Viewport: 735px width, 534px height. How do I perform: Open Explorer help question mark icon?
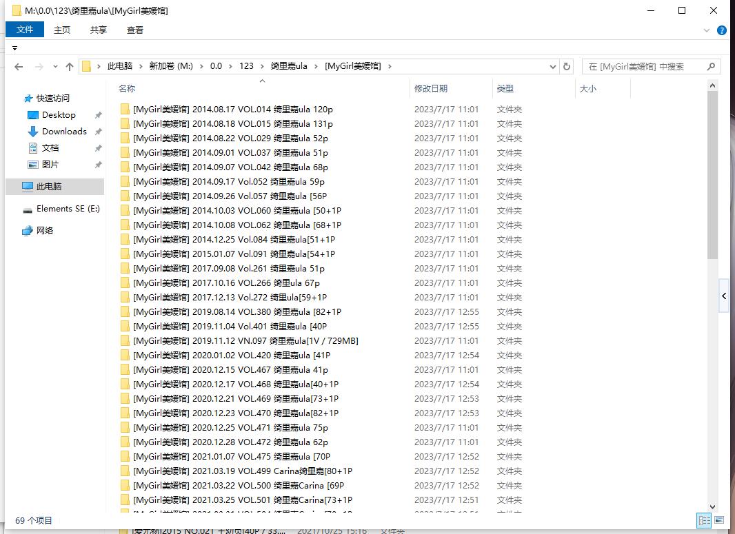point(721,30)
